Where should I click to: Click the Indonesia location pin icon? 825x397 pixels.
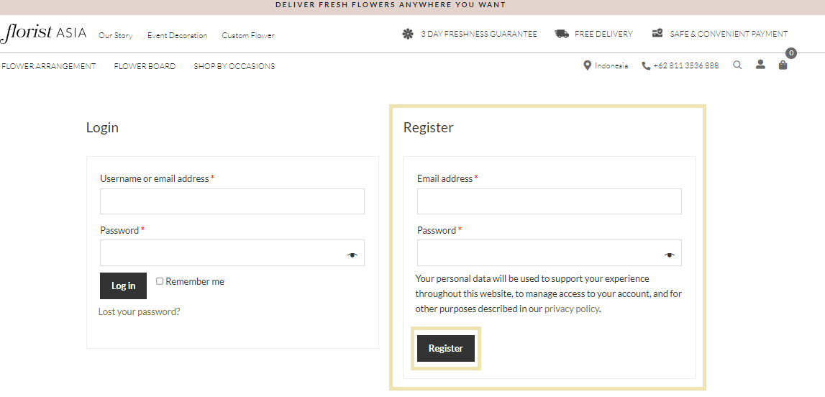(x=587, y=65)
